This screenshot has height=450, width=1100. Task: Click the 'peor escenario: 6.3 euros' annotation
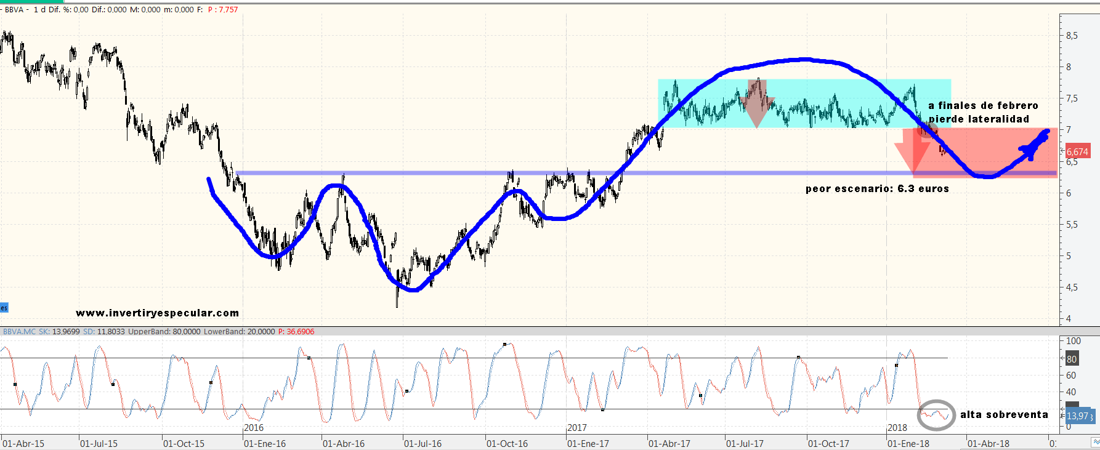877,188
